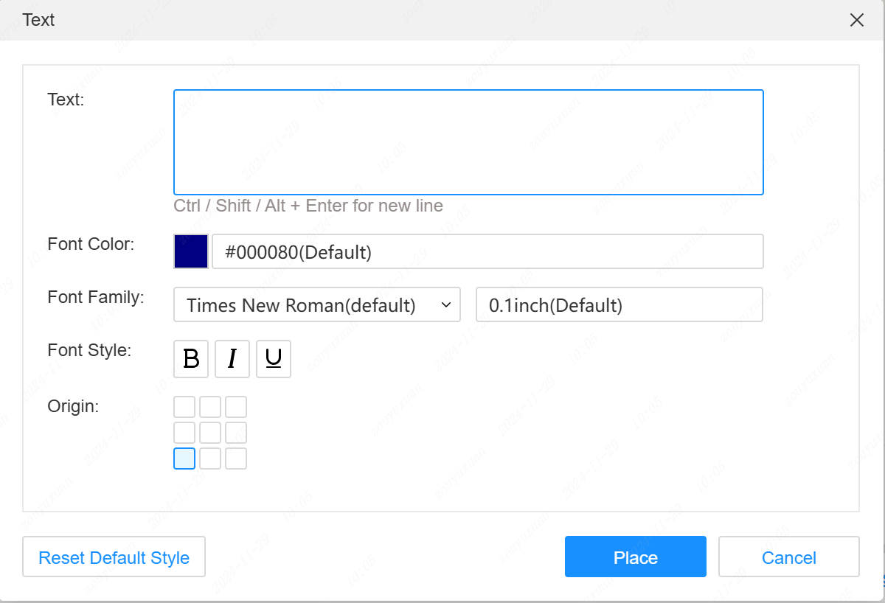
Task: Set origin to middle-left anchor
Action: pyautogui.click(x=184, y=433)
